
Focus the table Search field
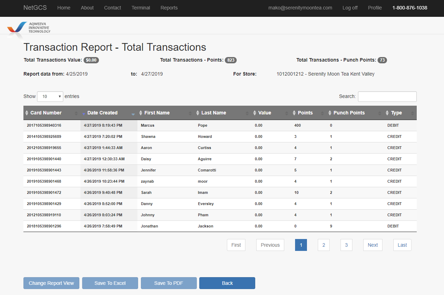point(387,97)
